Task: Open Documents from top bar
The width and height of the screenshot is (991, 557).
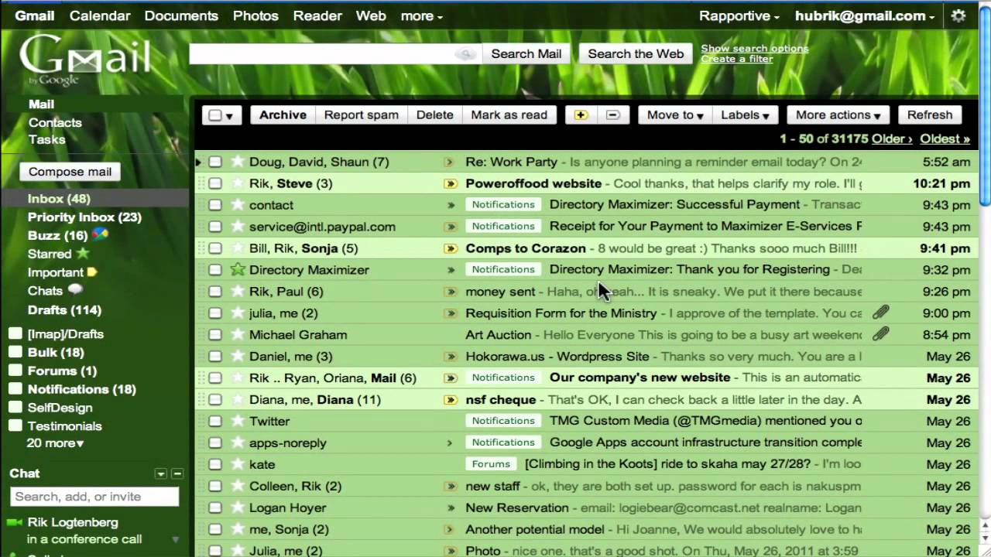Action: point(181,15)
